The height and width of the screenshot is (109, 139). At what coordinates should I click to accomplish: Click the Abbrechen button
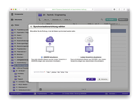tap(103, 79)
